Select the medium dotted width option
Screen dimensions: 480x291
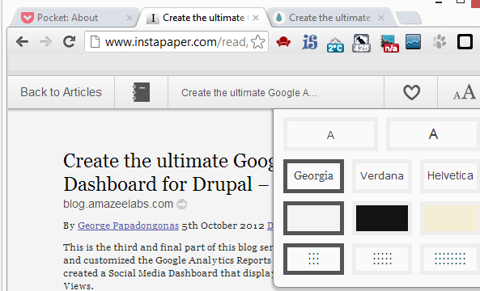[x=382, y=259]
